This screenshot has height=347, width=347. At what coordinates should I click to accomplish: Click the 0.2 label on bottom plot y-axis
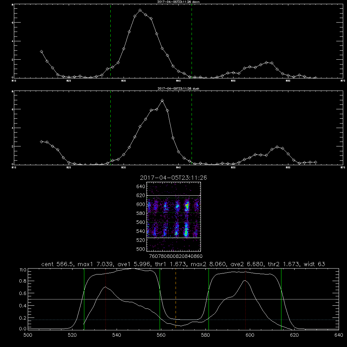pyautogui.click(x=23, y=318)
